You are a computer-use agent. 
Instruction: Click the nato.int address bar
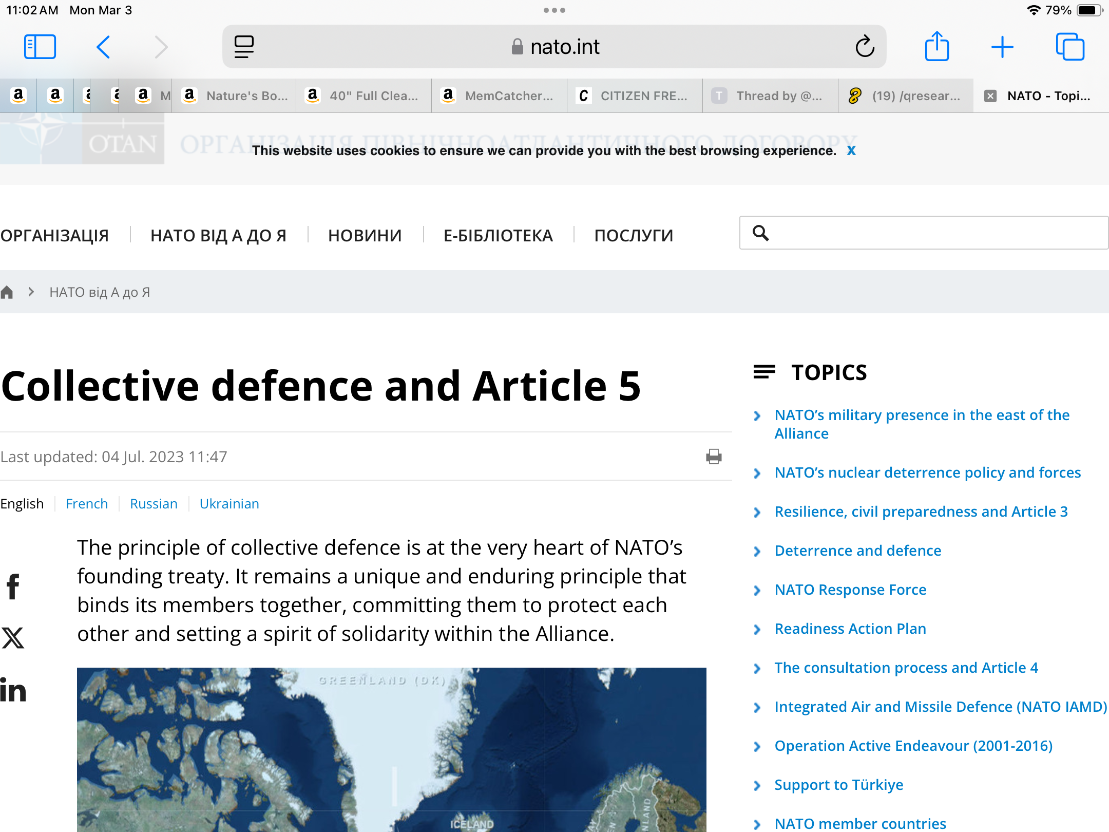554,47
